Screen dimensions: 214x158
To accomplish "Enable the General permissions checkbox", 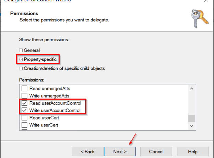I will click(x=21, y=50).
